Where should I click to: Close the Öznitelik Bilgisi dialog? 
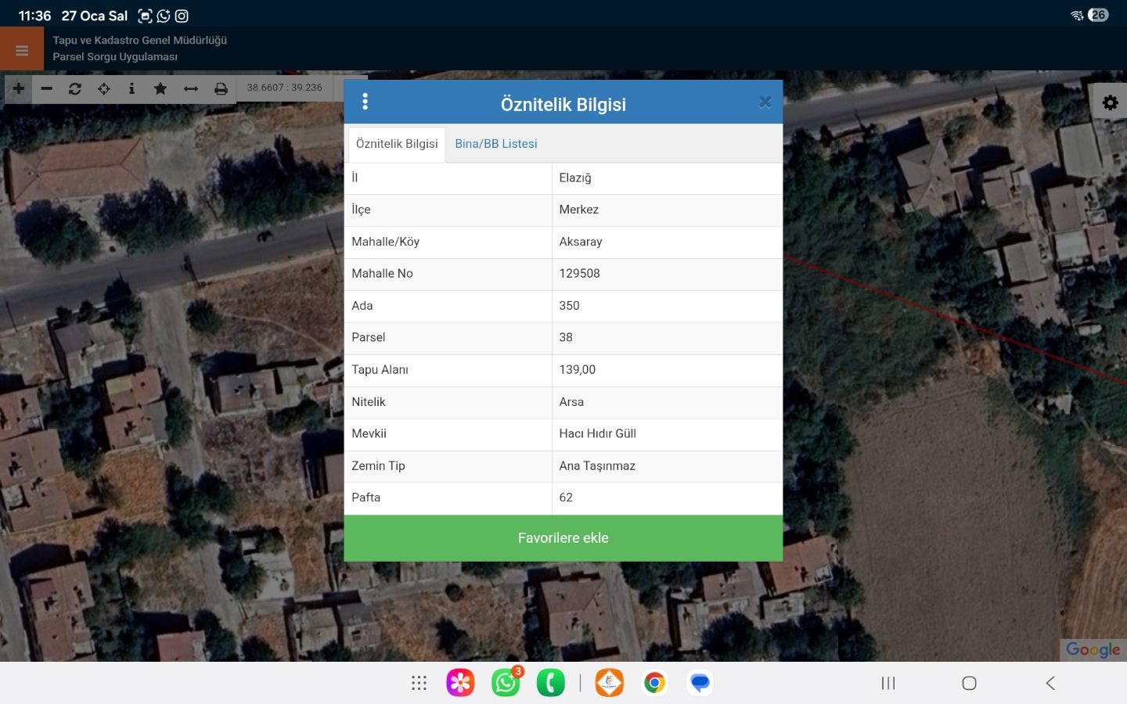click(765, 102)
